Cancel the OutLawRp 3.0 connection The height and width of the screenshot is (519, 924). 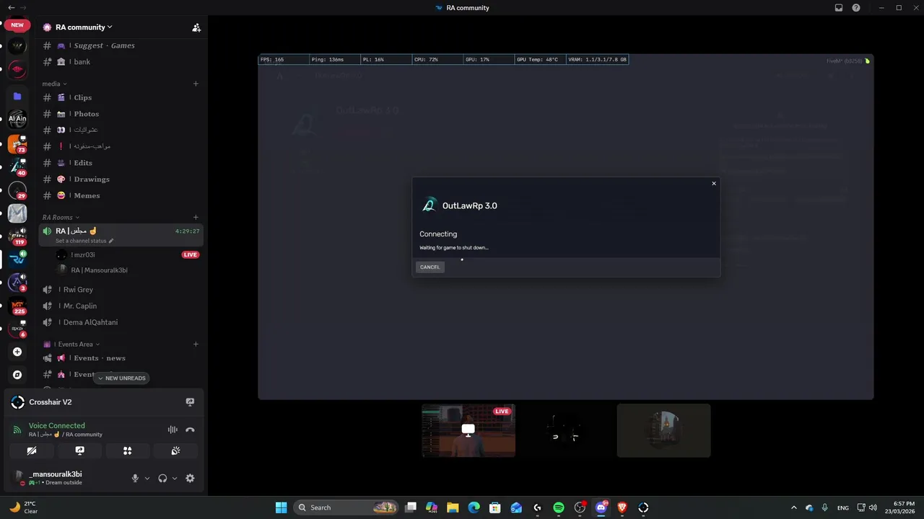(x=430, y=267)
